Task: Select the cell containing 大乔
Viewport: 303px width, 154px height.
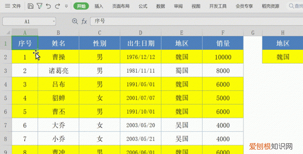Action: click(x=58, y=125)
